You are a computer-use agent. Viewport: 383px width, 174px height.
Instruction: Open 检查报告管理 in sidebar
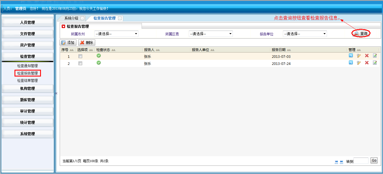pos(28,73)
